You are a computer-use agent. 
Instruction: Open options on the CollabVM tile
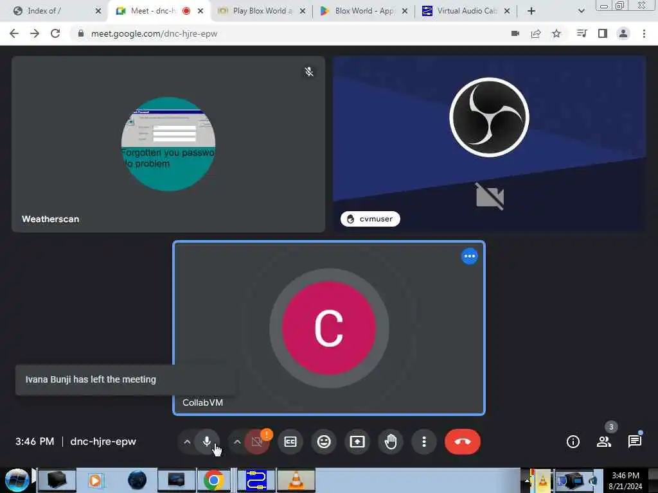[x=469, y=256]
